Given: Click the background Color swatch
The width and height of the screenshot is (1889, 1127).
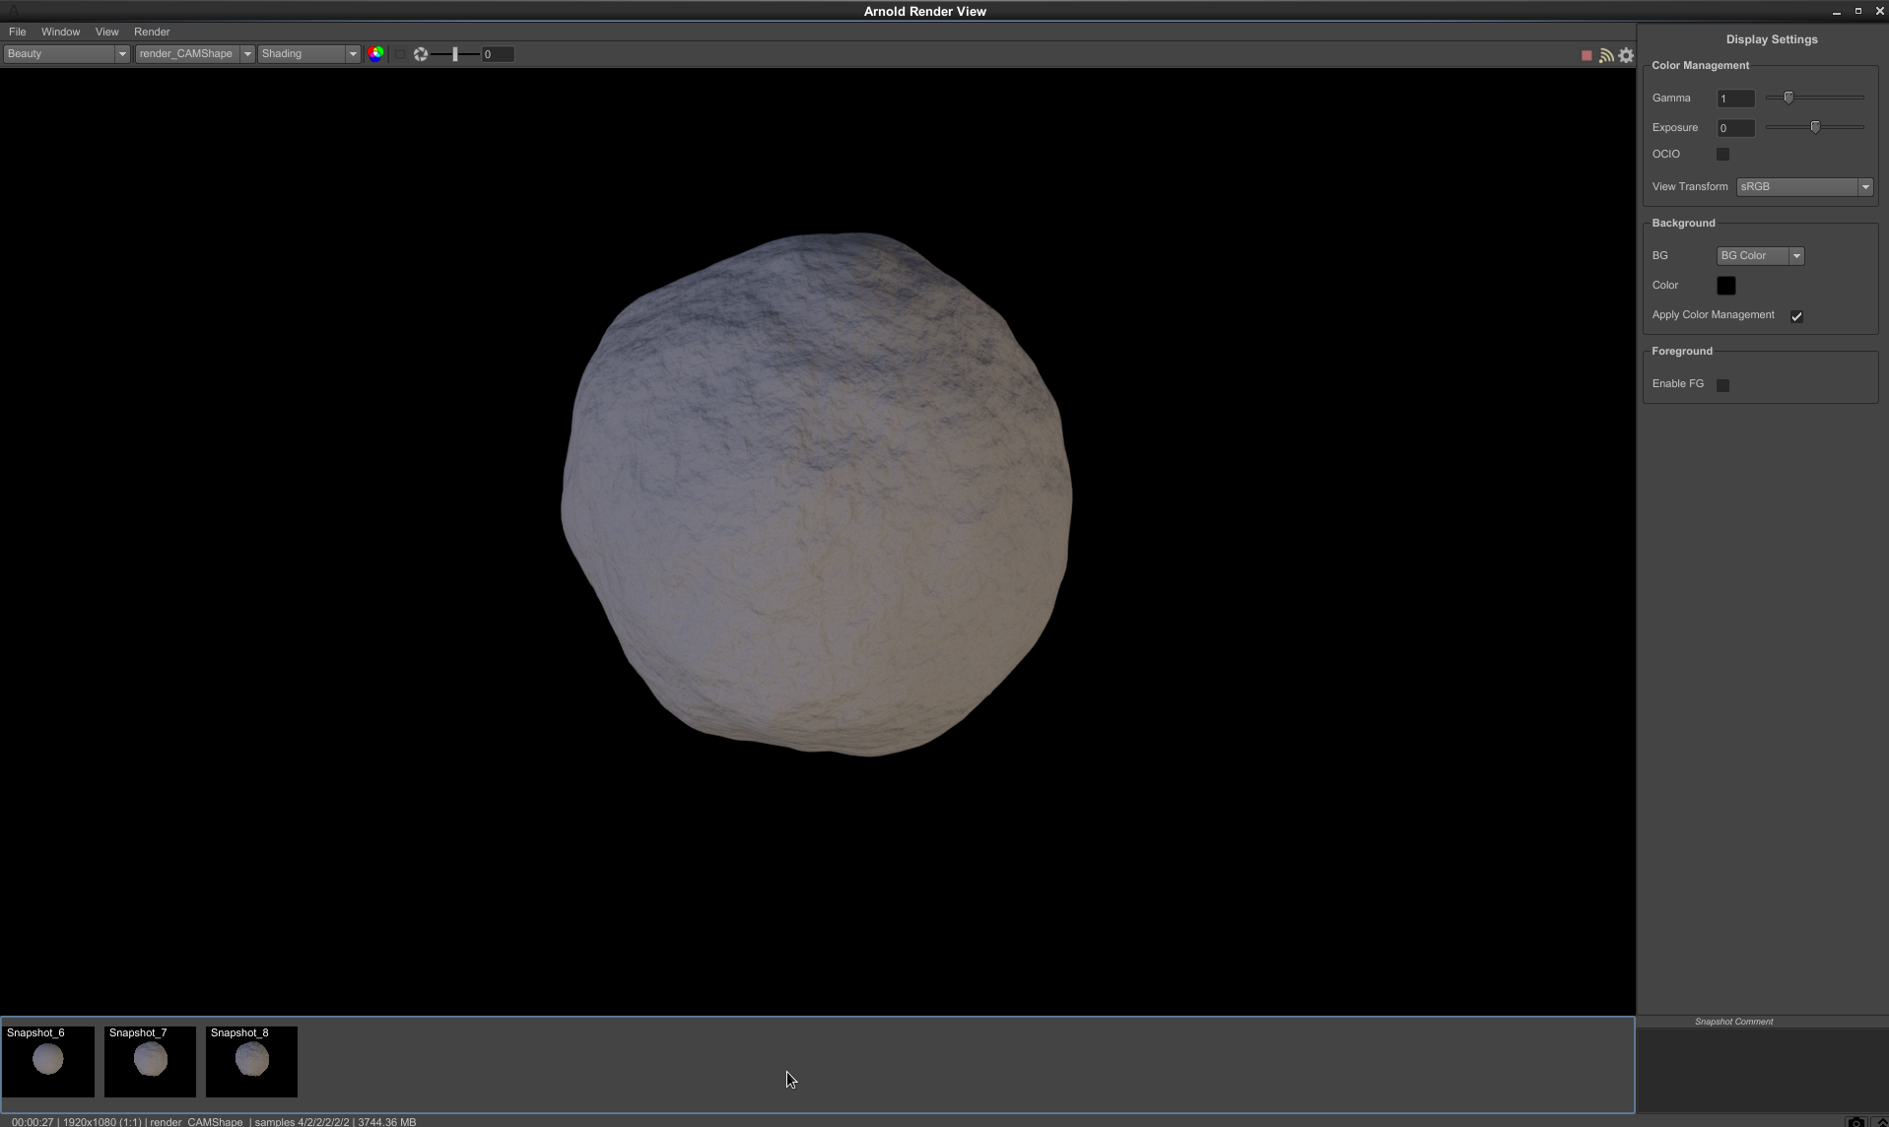Looking at the screenshot, I should pyautogui.click(x=1725, y=286).
